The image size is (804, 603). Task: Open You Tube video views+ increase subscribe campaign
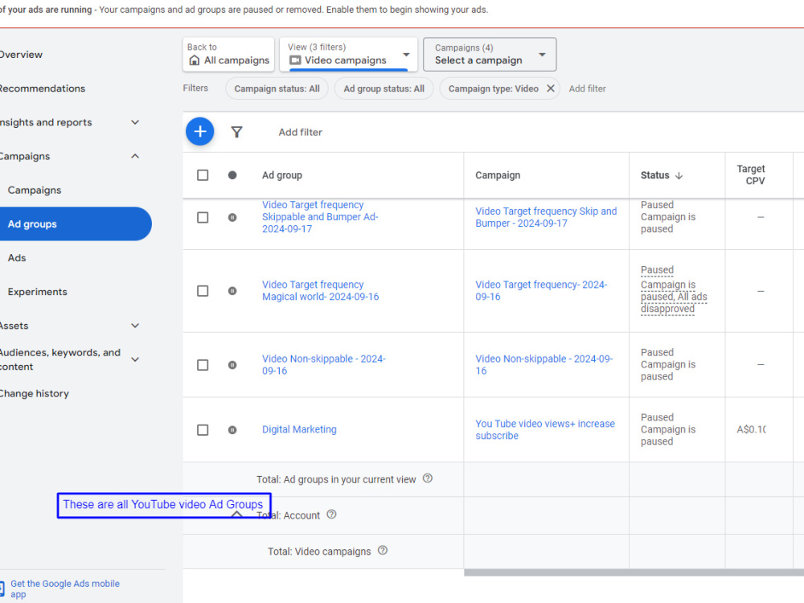coord(545,429)
